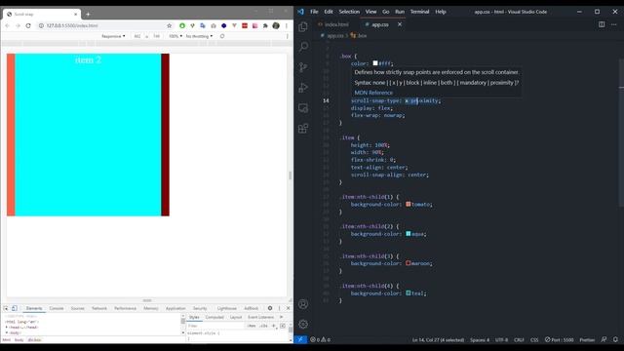This screenshot has width=624, height=351.
Task: Show more Styles pane tabs chevron
Action: (282, 317)
